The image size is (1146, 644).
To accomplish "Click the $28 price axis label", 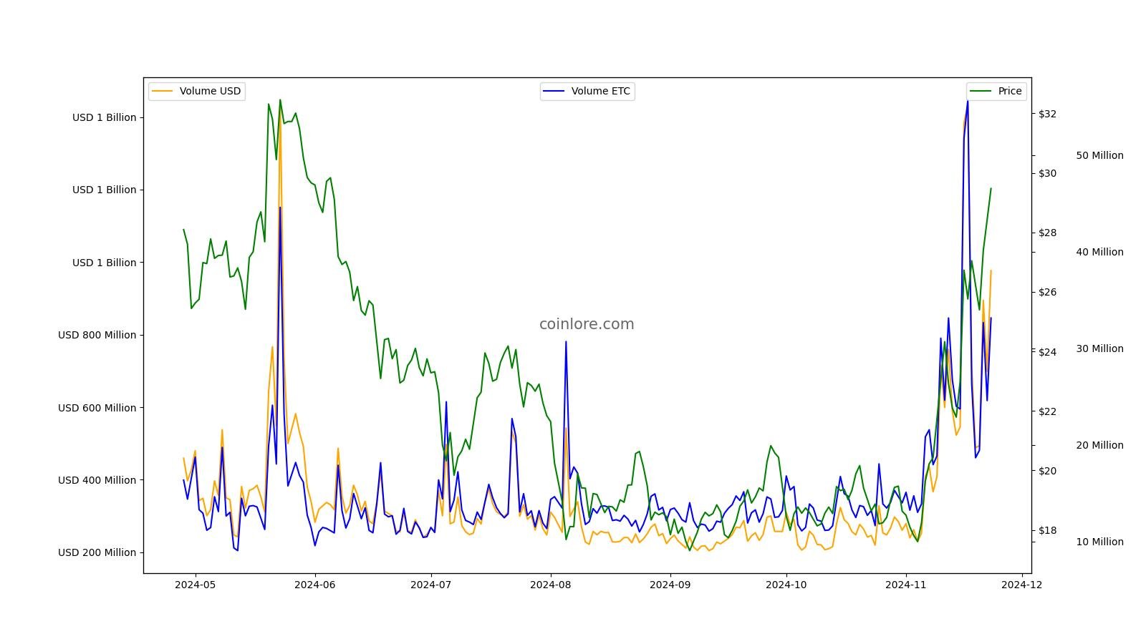I will (1047, 233).
